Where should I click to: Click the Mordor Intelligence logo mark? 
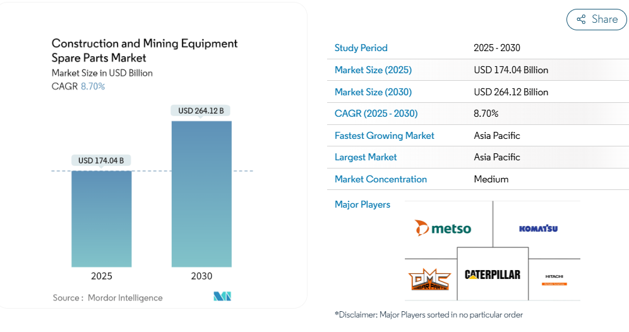(x=222, y=297)
